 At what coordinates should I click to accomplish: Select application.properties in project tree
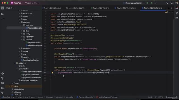click(29, 81)
